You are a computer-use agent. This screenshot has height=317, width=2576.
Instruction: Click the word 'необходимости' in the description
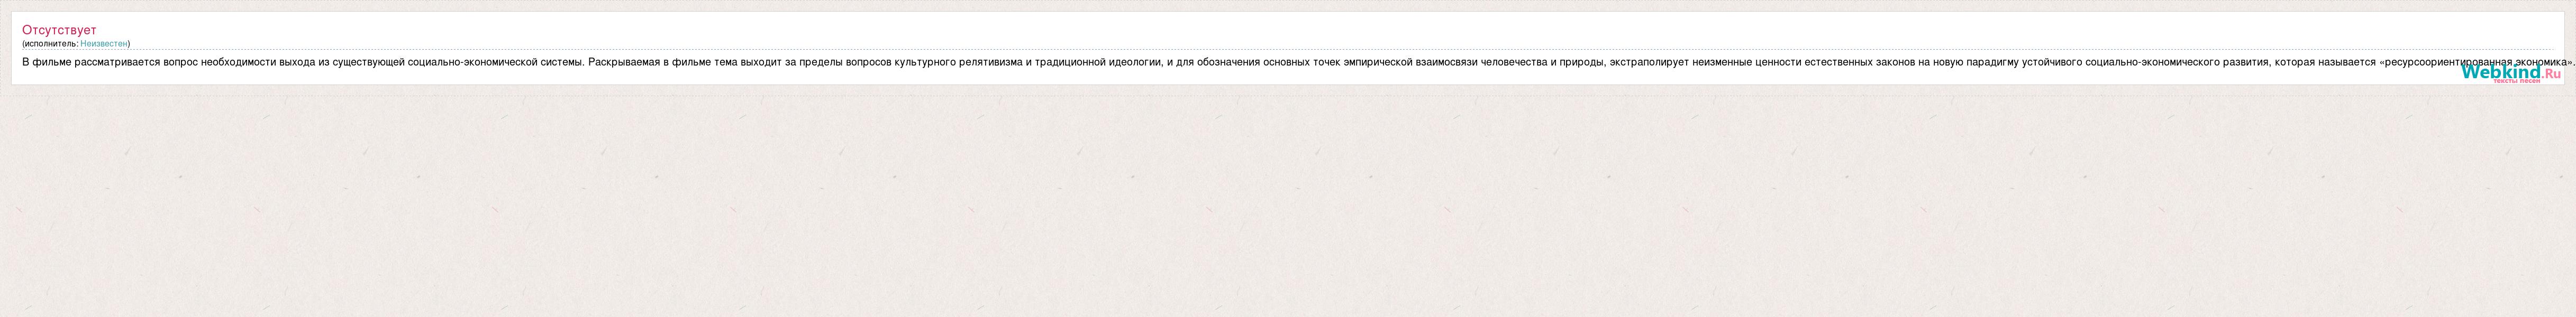click(238, 62)
